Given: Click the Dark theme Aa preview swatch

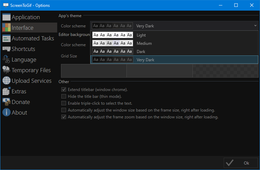Looking at the screenshot, I should click(113, 52).
